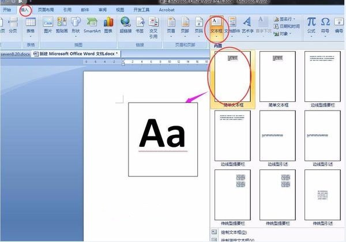Open the 审阅 ribbon tab
The height and width of the screenshot is (242, 346).
(x=102, y=10)
